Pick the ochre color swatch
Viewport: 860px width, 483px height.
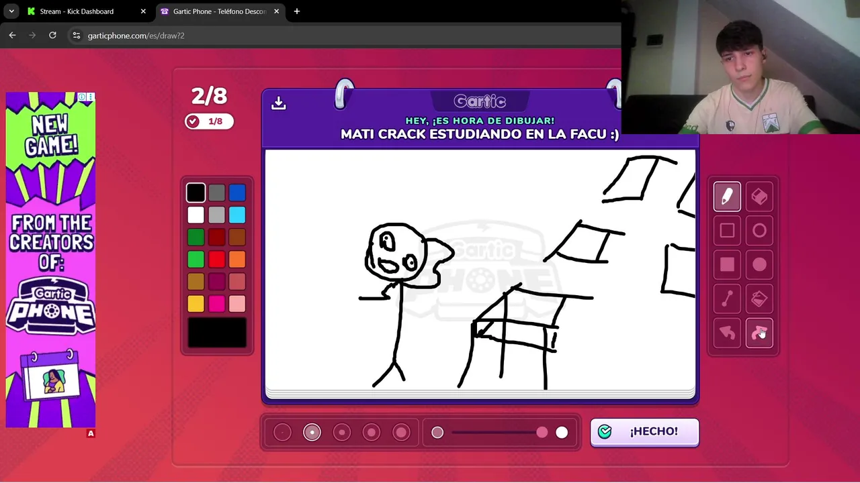pyautogui.click(x=196, y=281)
